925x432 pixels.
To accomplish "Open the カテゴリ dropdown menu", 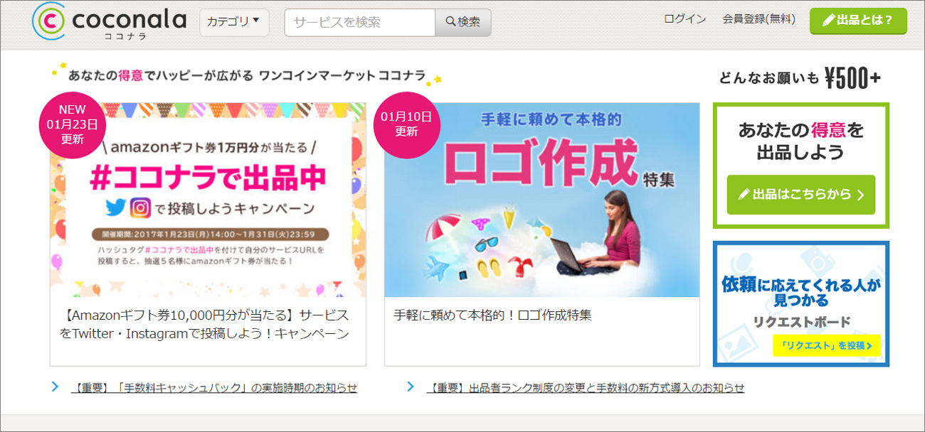I will click(234, 22).
